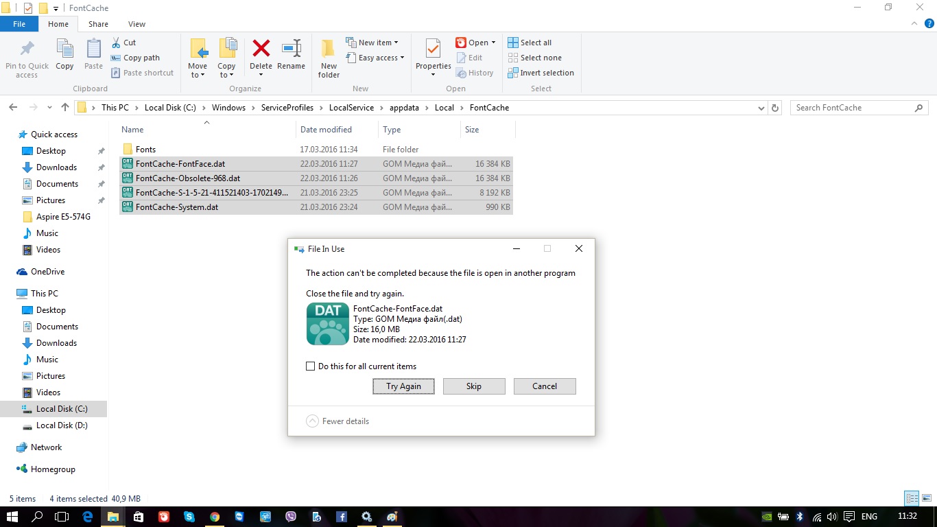Click Select all in the ribbon
The height and width of the screenshot is (527, 937).
click(x=530, y=43)
